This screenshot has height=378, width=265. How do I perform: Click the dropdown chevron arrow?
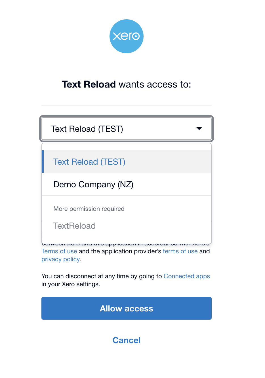click(199, 129)
